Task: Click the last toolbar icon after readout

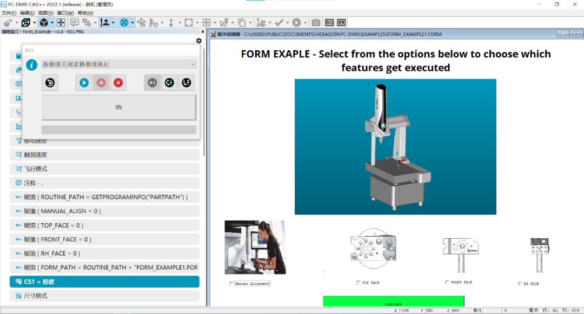Action: [341, 23]
